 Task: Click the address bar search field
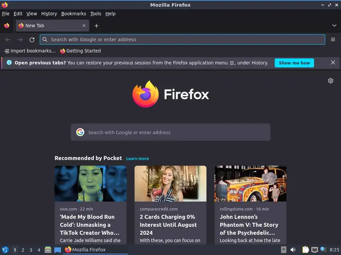pyautogui.click(x=182, y=40)
